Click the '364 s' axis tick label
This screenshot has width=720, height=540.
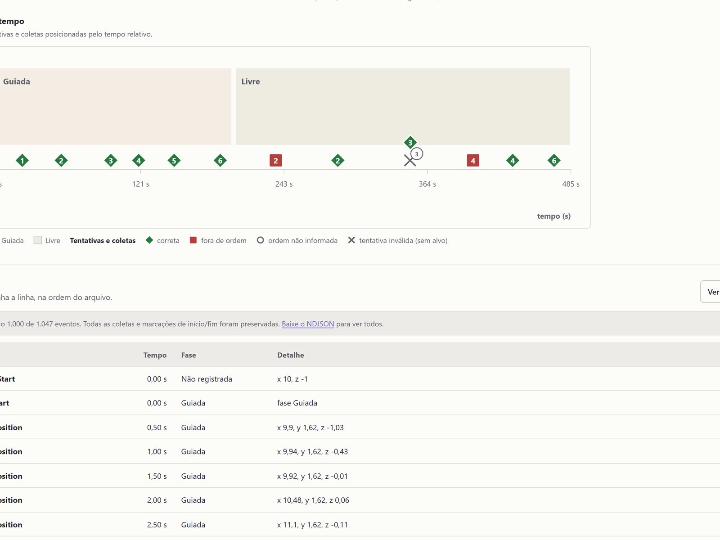click(427, 184)
